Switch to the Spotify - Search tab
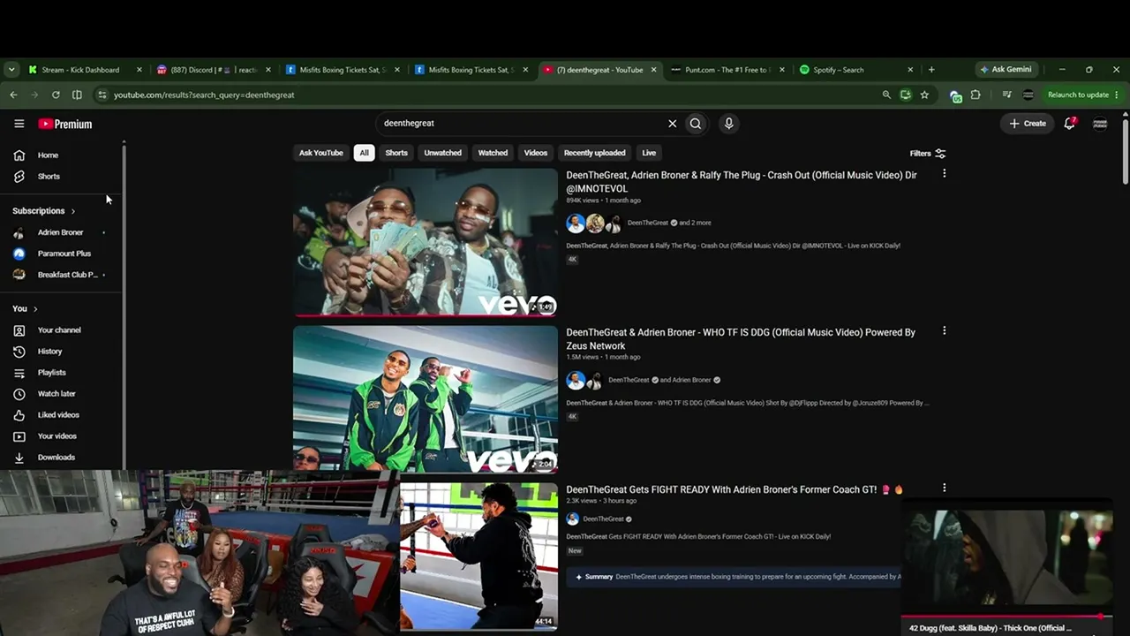Screen dimensions: 1130x636 (x=856, y=70)
